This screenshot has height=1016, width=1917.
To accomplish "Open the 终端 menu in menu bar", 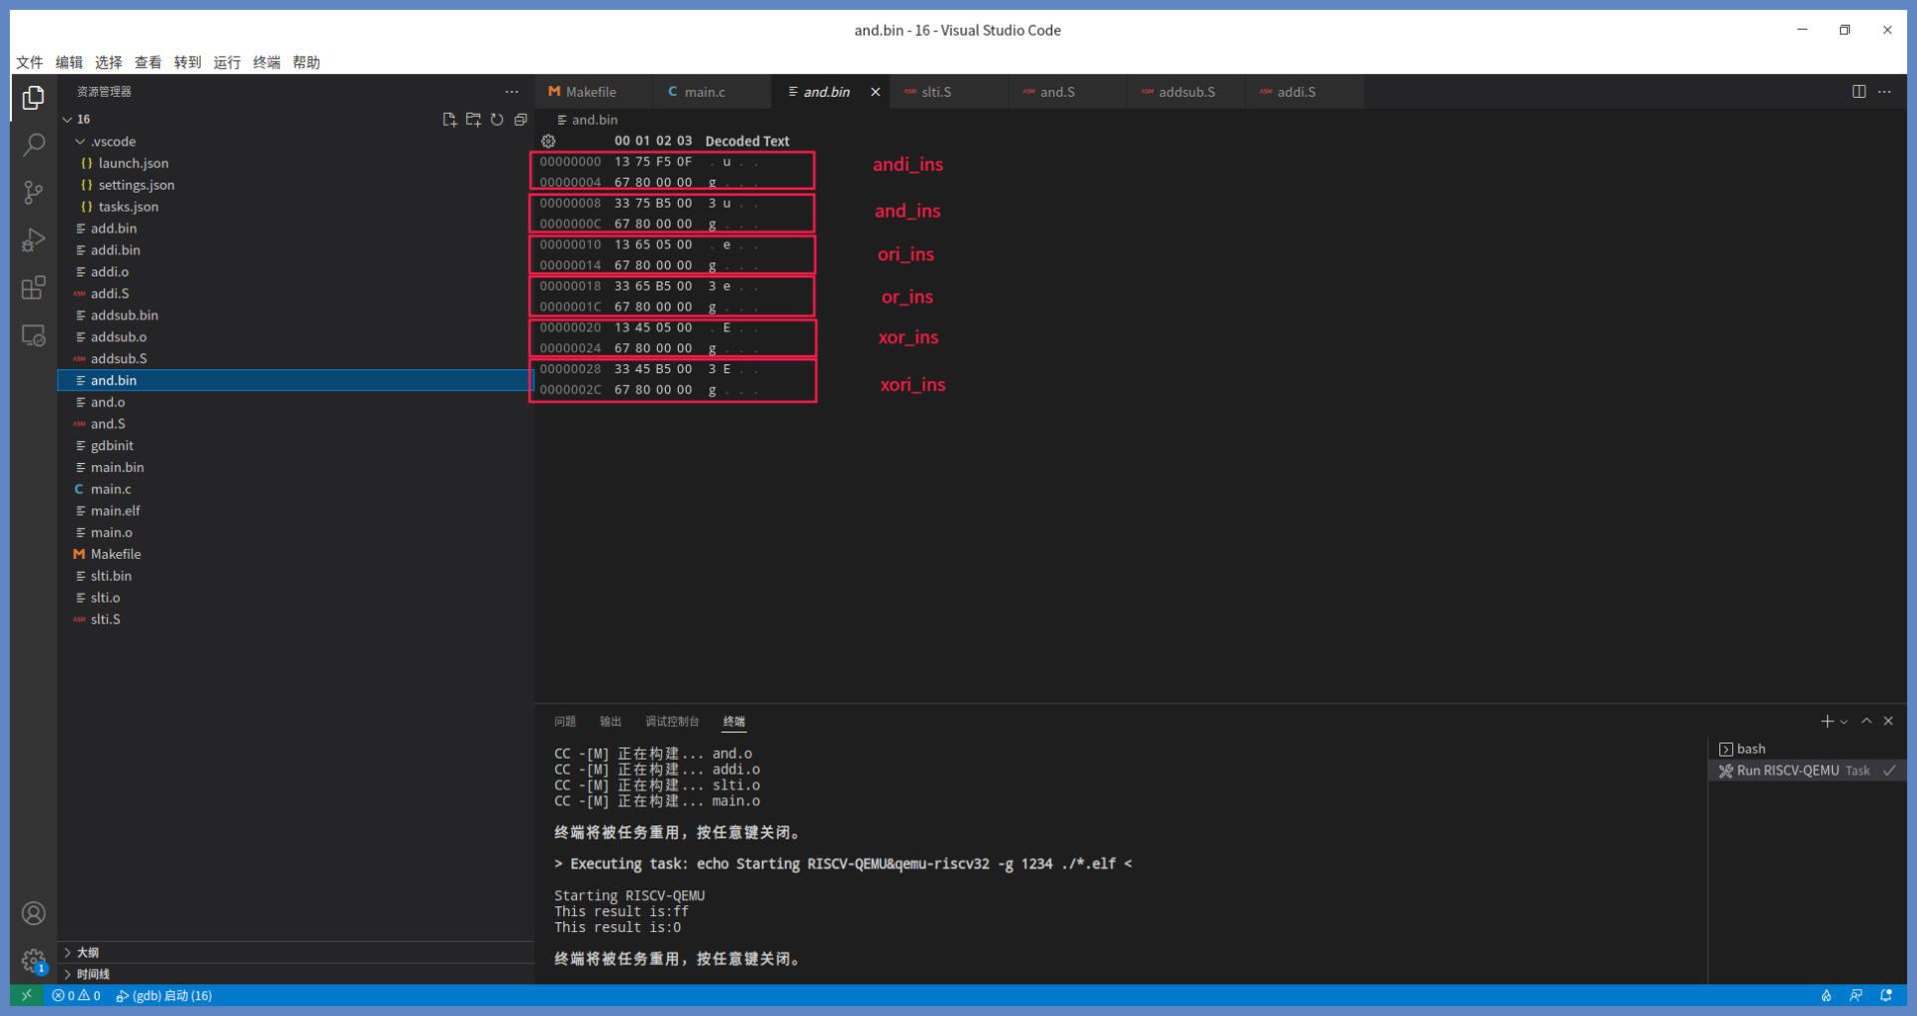I will 267,62.
